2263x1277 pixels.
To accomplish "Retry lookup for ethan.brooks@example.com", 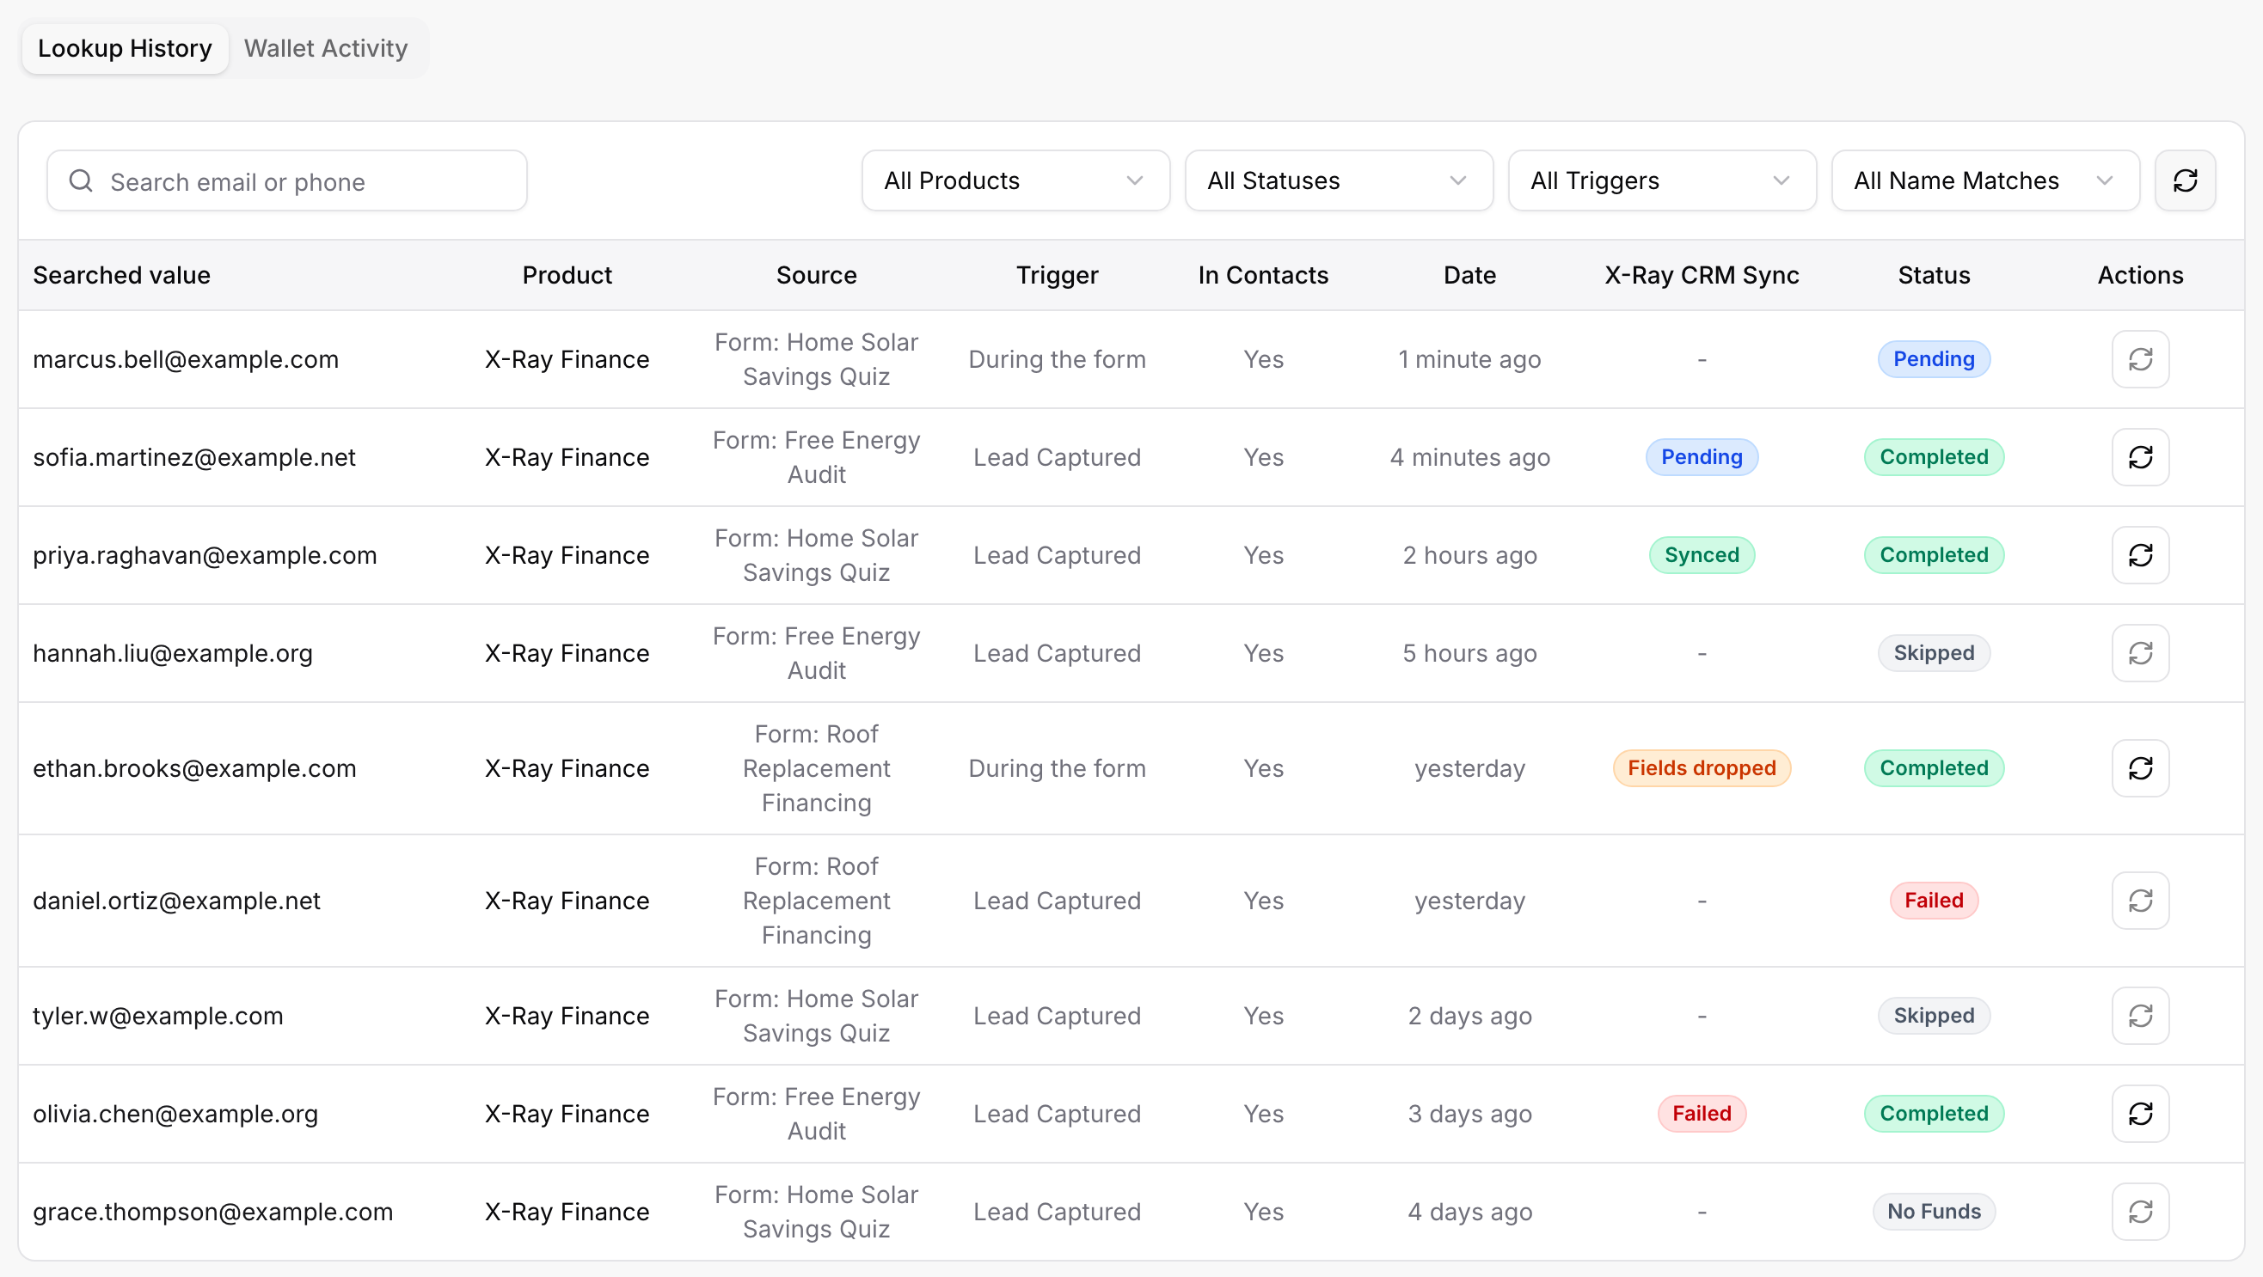I will coord(2140,768).
